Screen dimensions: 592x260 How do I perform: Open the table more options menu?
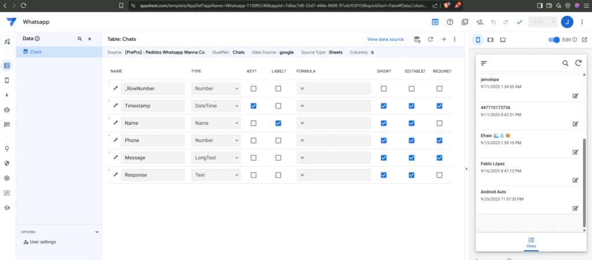454,39
